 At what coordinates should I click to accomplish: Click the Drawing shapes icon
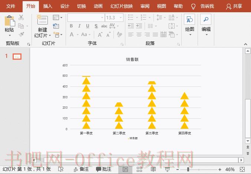point(189,20)
